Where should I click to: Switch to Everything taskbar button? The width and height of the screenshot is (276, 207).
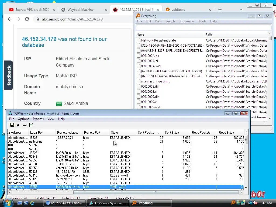151,203
